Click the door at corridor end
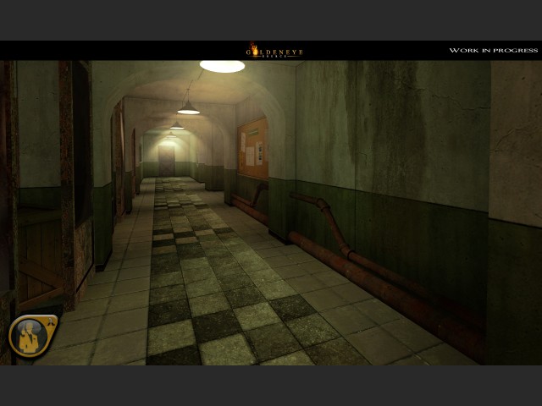The image size is (542, 406). tap(167, 161)
